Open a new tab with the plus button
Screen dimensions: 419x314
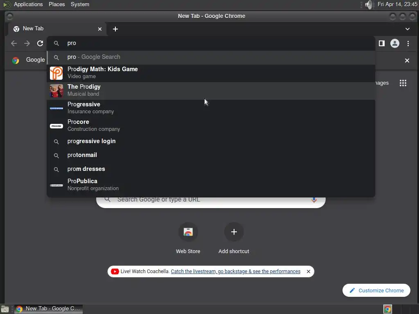coord(115,29)
